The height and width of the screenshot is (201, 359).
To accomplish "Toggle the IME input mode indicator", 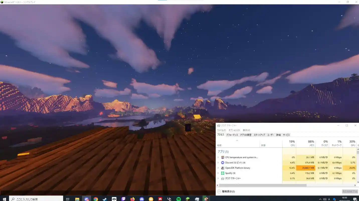I will click(x=329, y=199).
